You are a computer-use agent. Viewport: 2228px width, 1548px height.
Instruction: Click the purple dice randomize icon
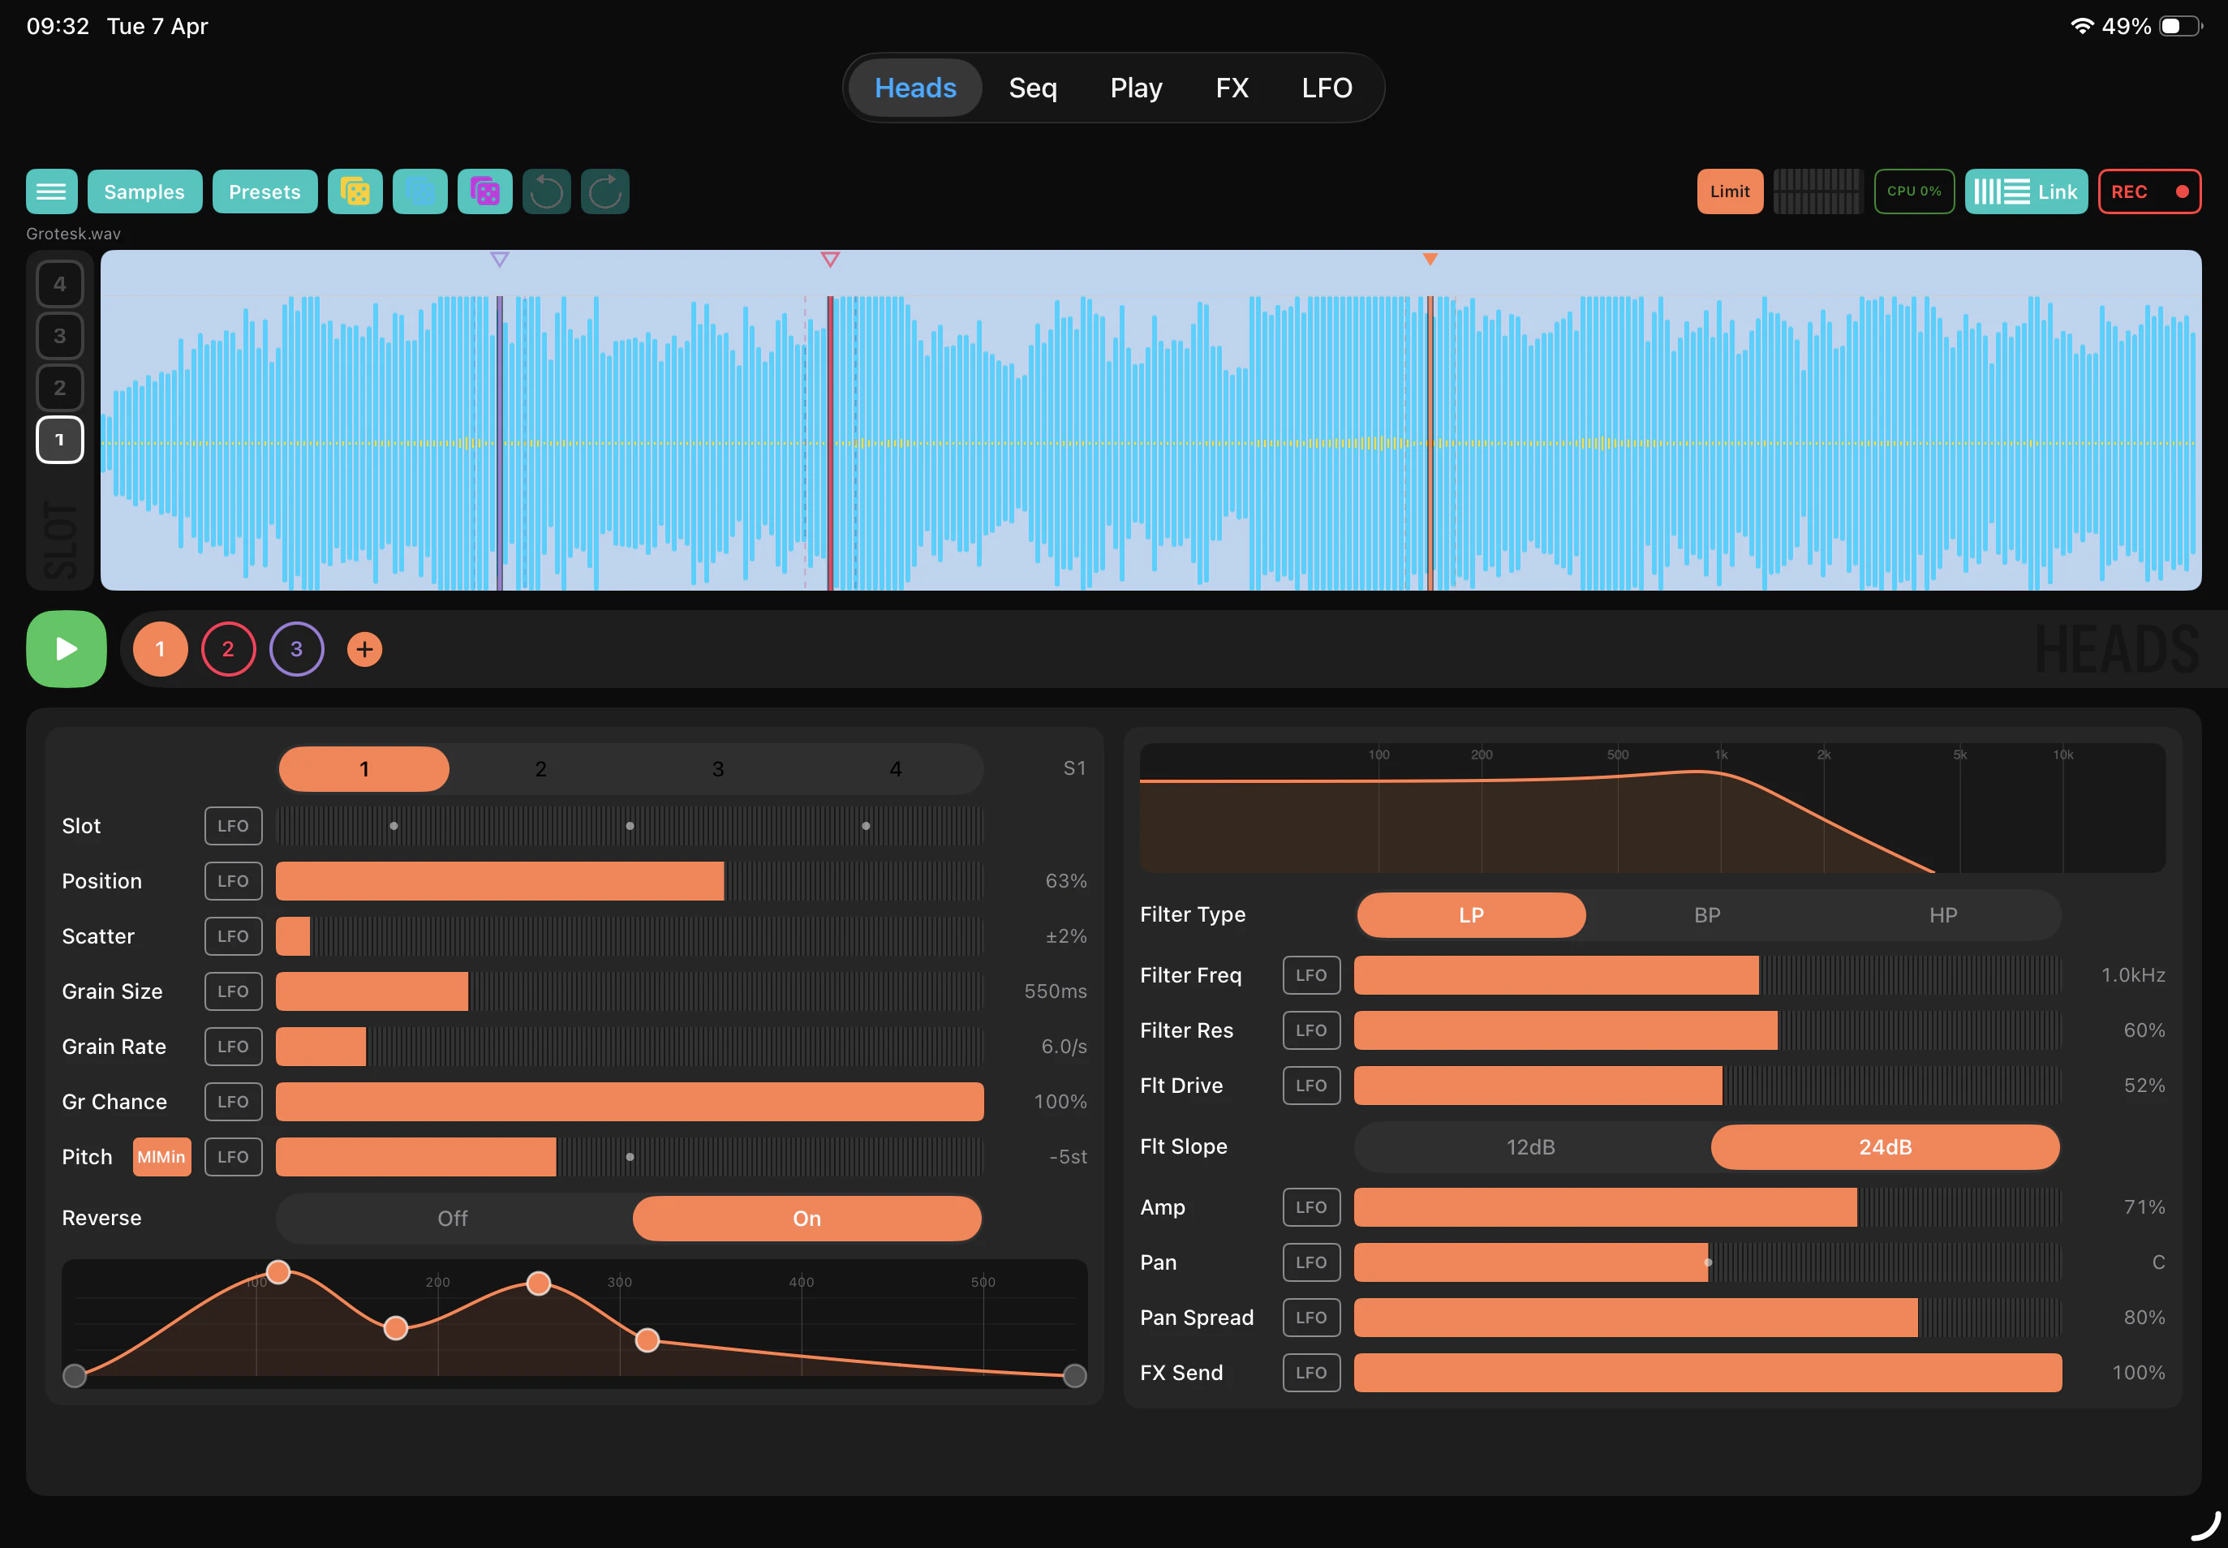click(484, 192)
